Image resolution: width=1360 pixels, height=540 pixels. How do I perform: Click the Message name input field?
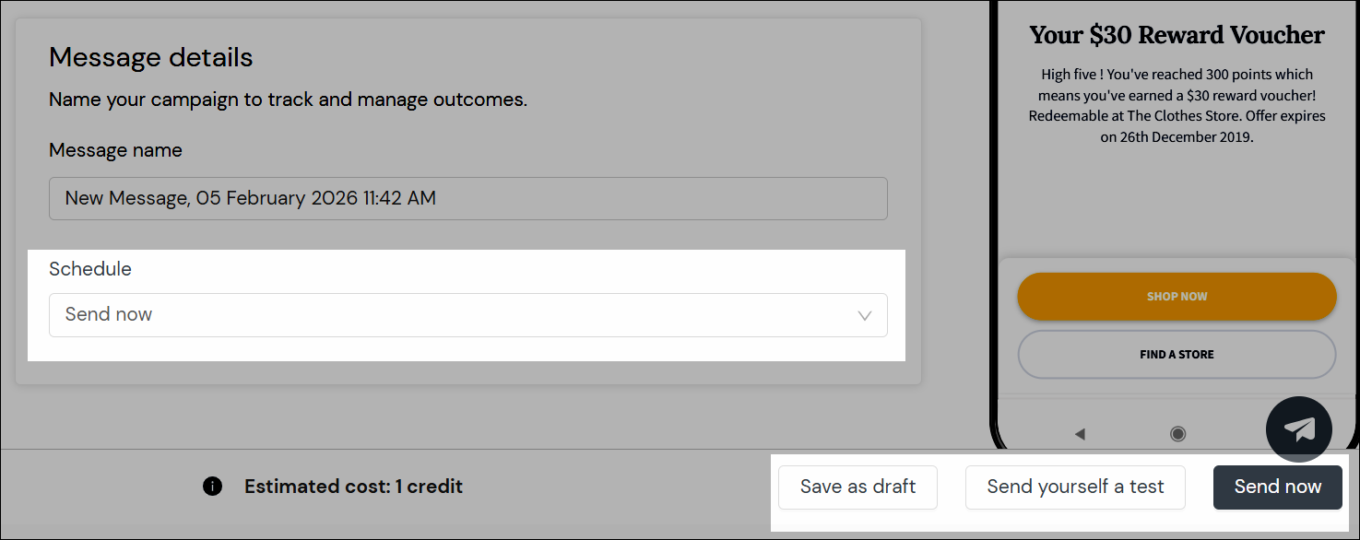click(468, 198)
